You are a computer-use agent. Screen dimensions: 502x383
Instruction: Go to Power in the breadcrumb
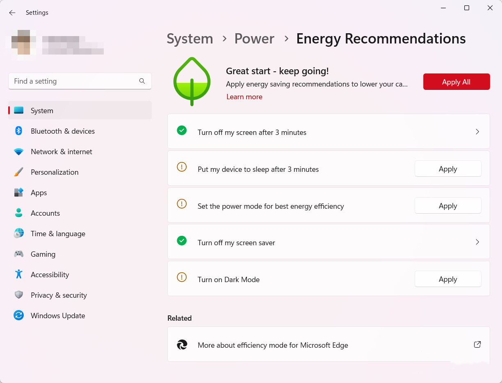click(x=254, y=39)
